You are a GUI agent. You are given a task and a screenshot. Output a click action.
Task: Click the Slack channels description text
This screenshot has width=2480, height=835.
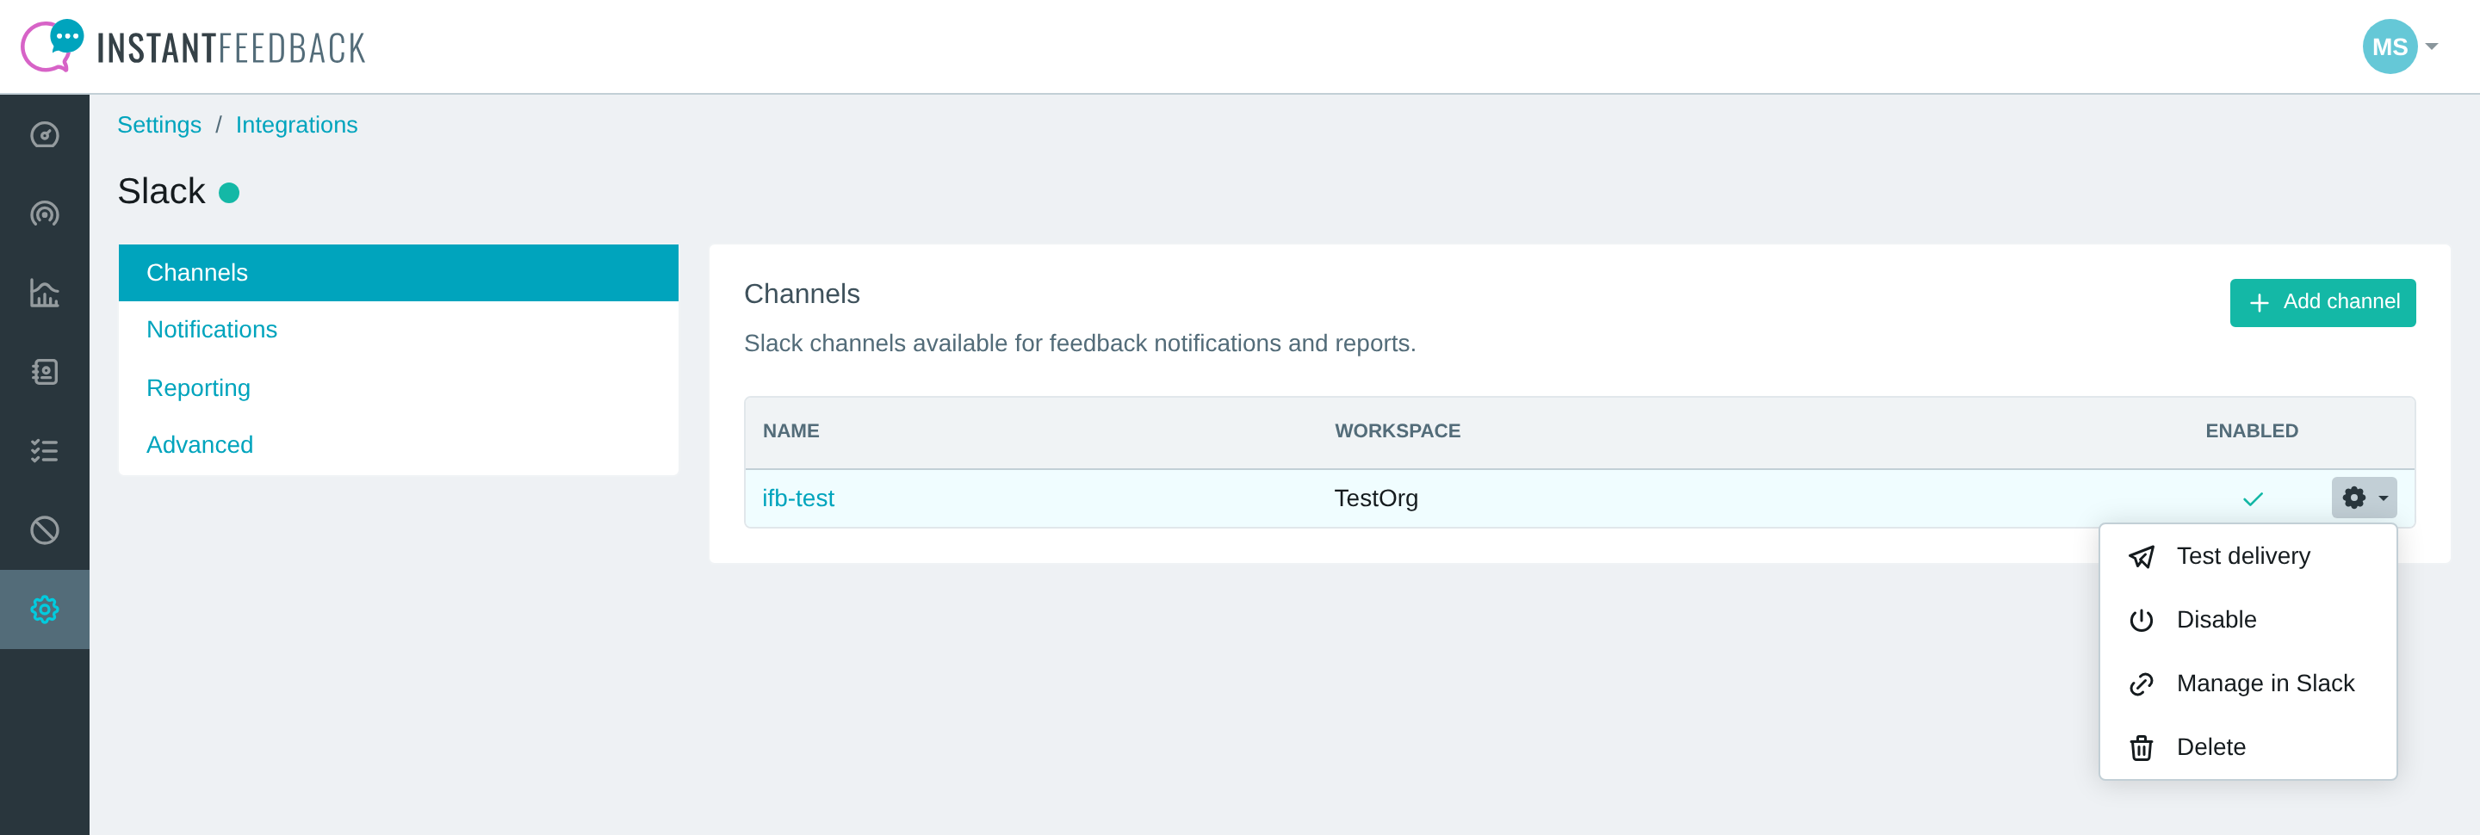(x=1078, y=343)
